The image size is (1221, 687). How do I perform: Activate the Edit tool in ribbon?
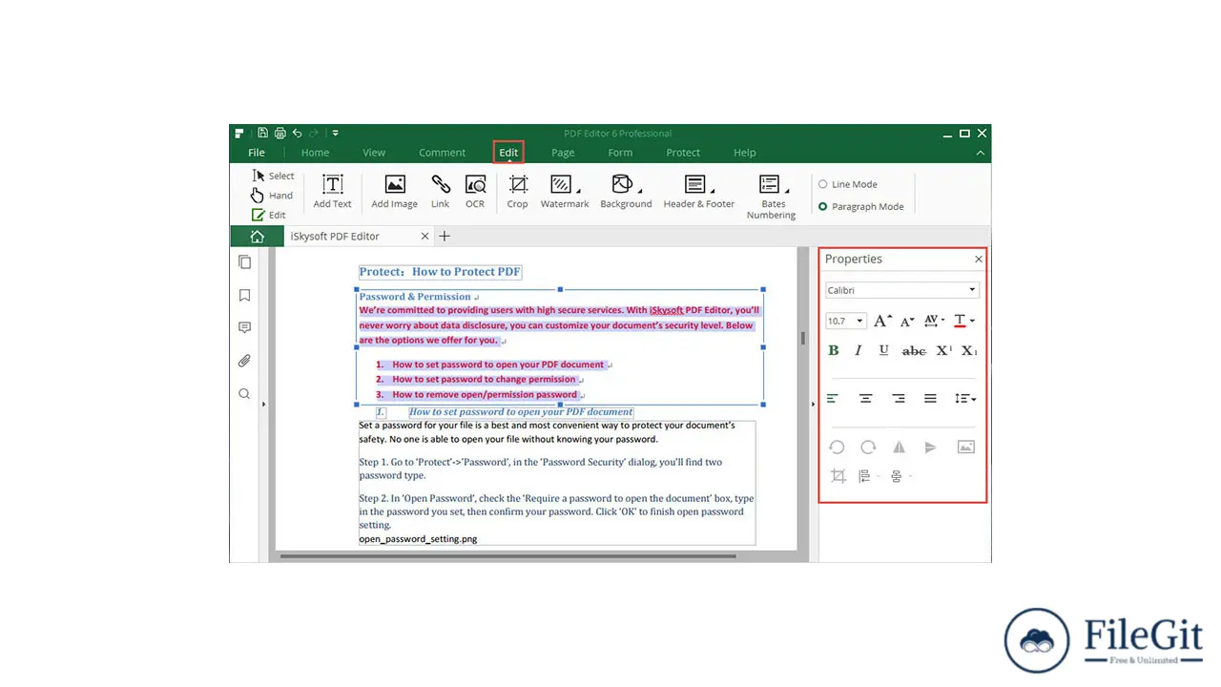[x=269, y=215]
